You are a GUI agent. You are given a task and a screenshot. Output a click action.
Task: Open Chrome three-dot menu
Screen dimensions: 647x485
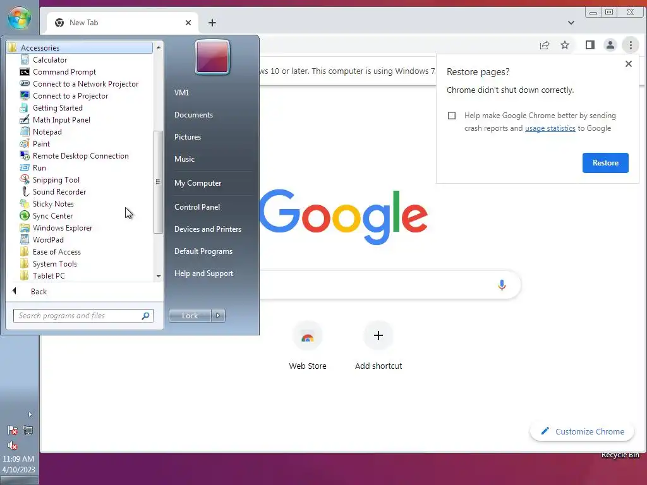pyautogui.click(x=631, y=45)
